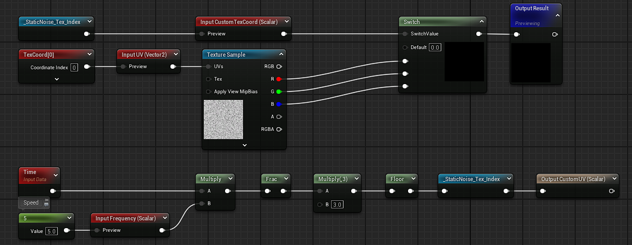Image resolution: width=632 pixels, height=245 pixels.
Task: Open the Input CustomTexCoord (Scalar) header chevron
Action: [286, 22]
